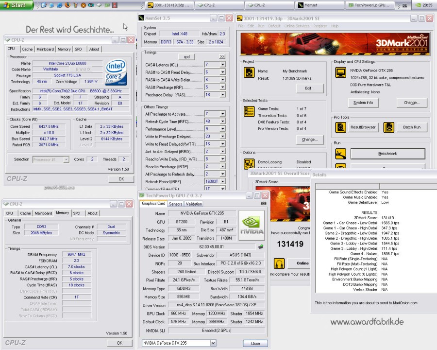The image size is (437, 350).
Task: Click the ResultBrowser magnifier icon
Action: point(340,127)
